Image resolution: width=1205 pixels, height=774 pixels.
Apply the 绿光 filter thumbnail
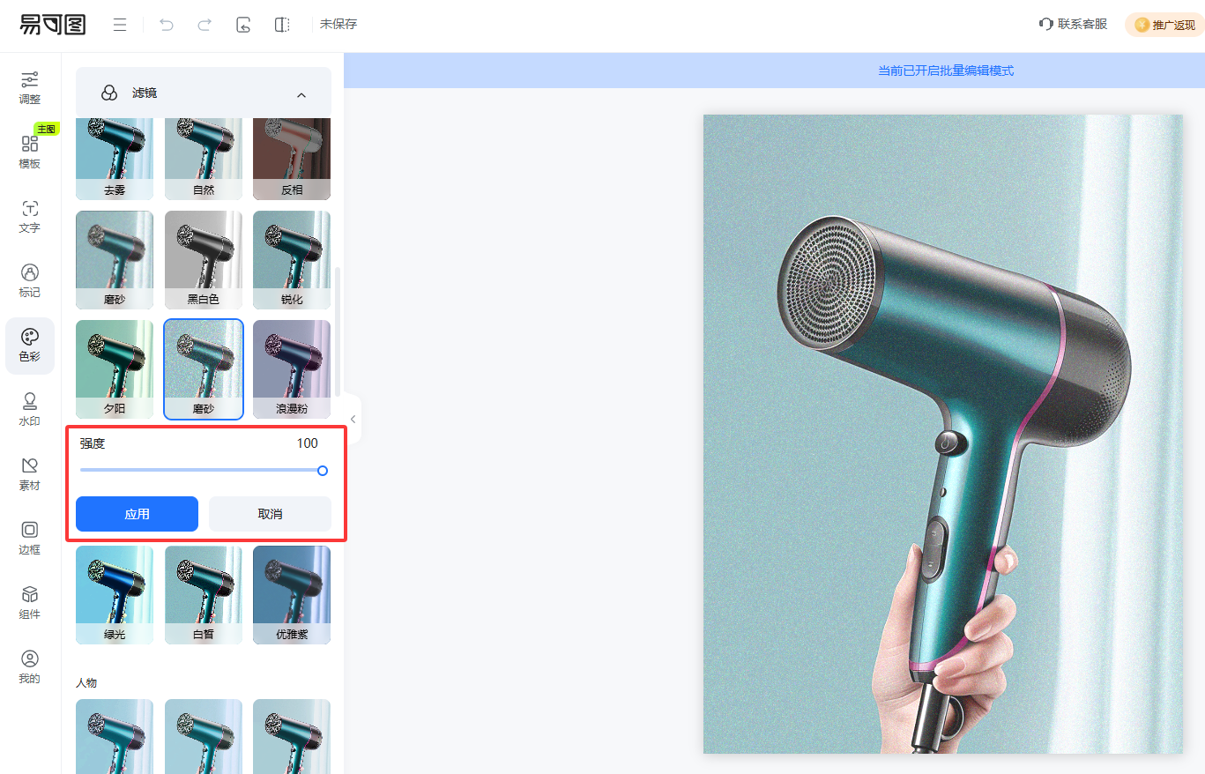pos(115,595)
